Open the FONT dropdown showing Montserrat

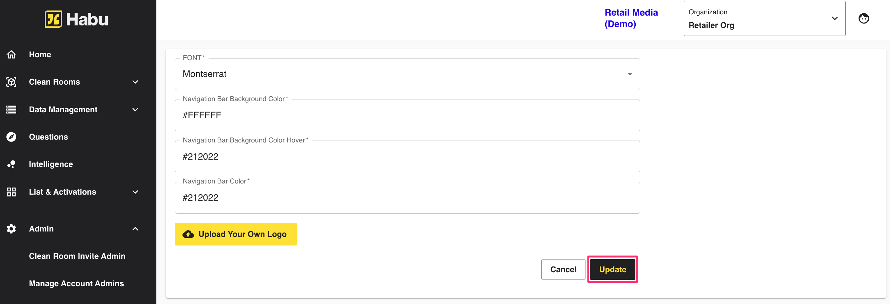click(407, 74)
